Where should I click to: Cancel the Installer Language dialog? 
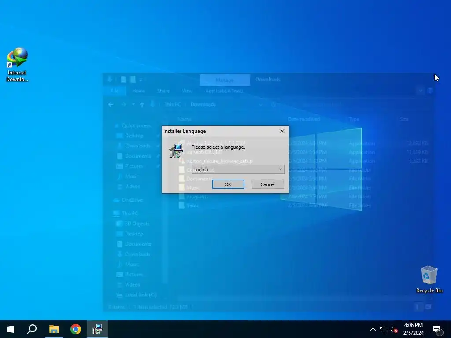[x=267, y=184]
